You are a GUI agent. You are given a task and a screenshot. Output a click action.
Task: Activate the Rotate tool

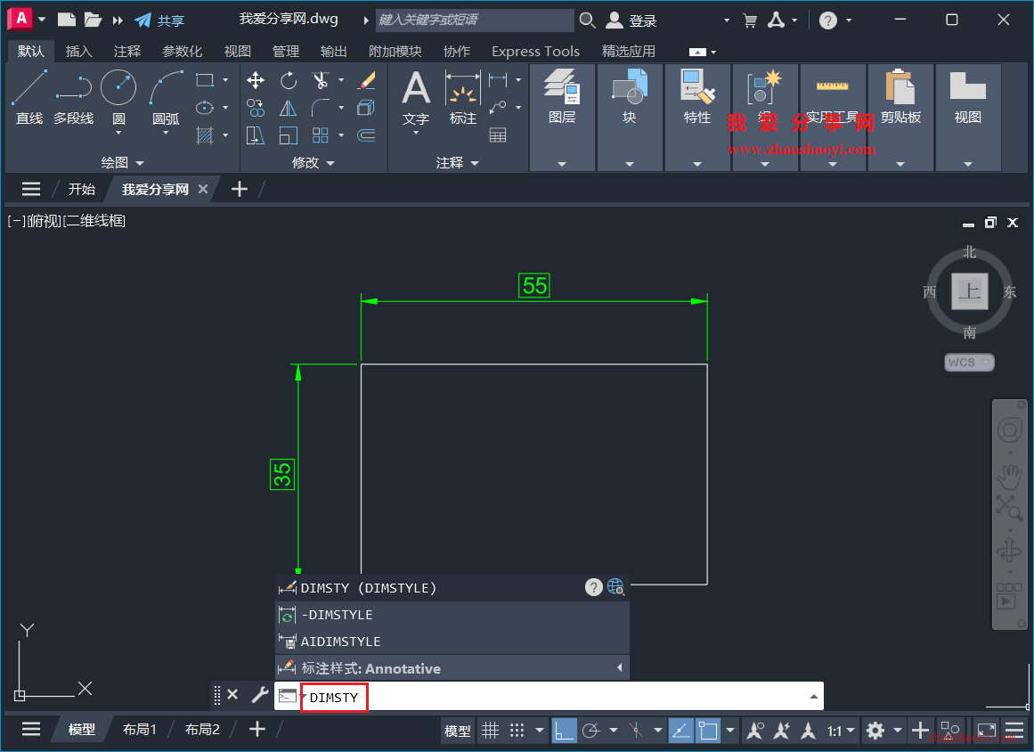click(x=289, y=80)
